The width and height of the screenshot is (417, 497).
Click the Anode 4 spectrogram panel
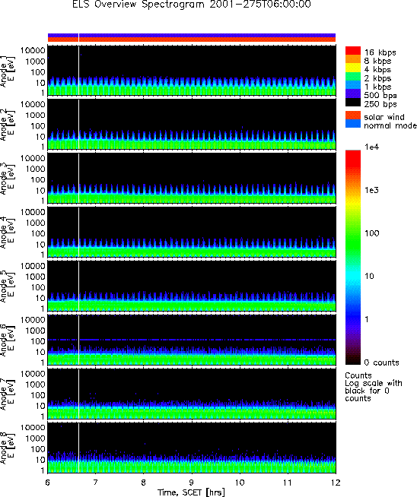click(192, 233)
